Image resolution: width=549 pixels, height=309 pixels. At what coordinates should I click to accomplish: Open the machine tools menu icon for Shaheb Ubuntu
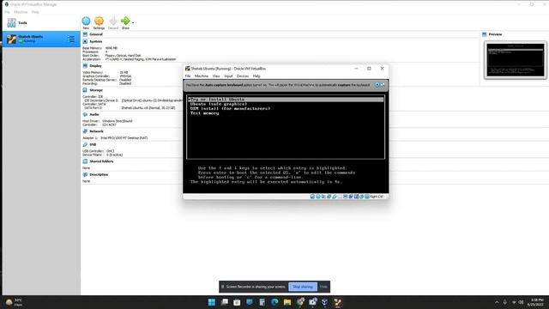(71, 39)
